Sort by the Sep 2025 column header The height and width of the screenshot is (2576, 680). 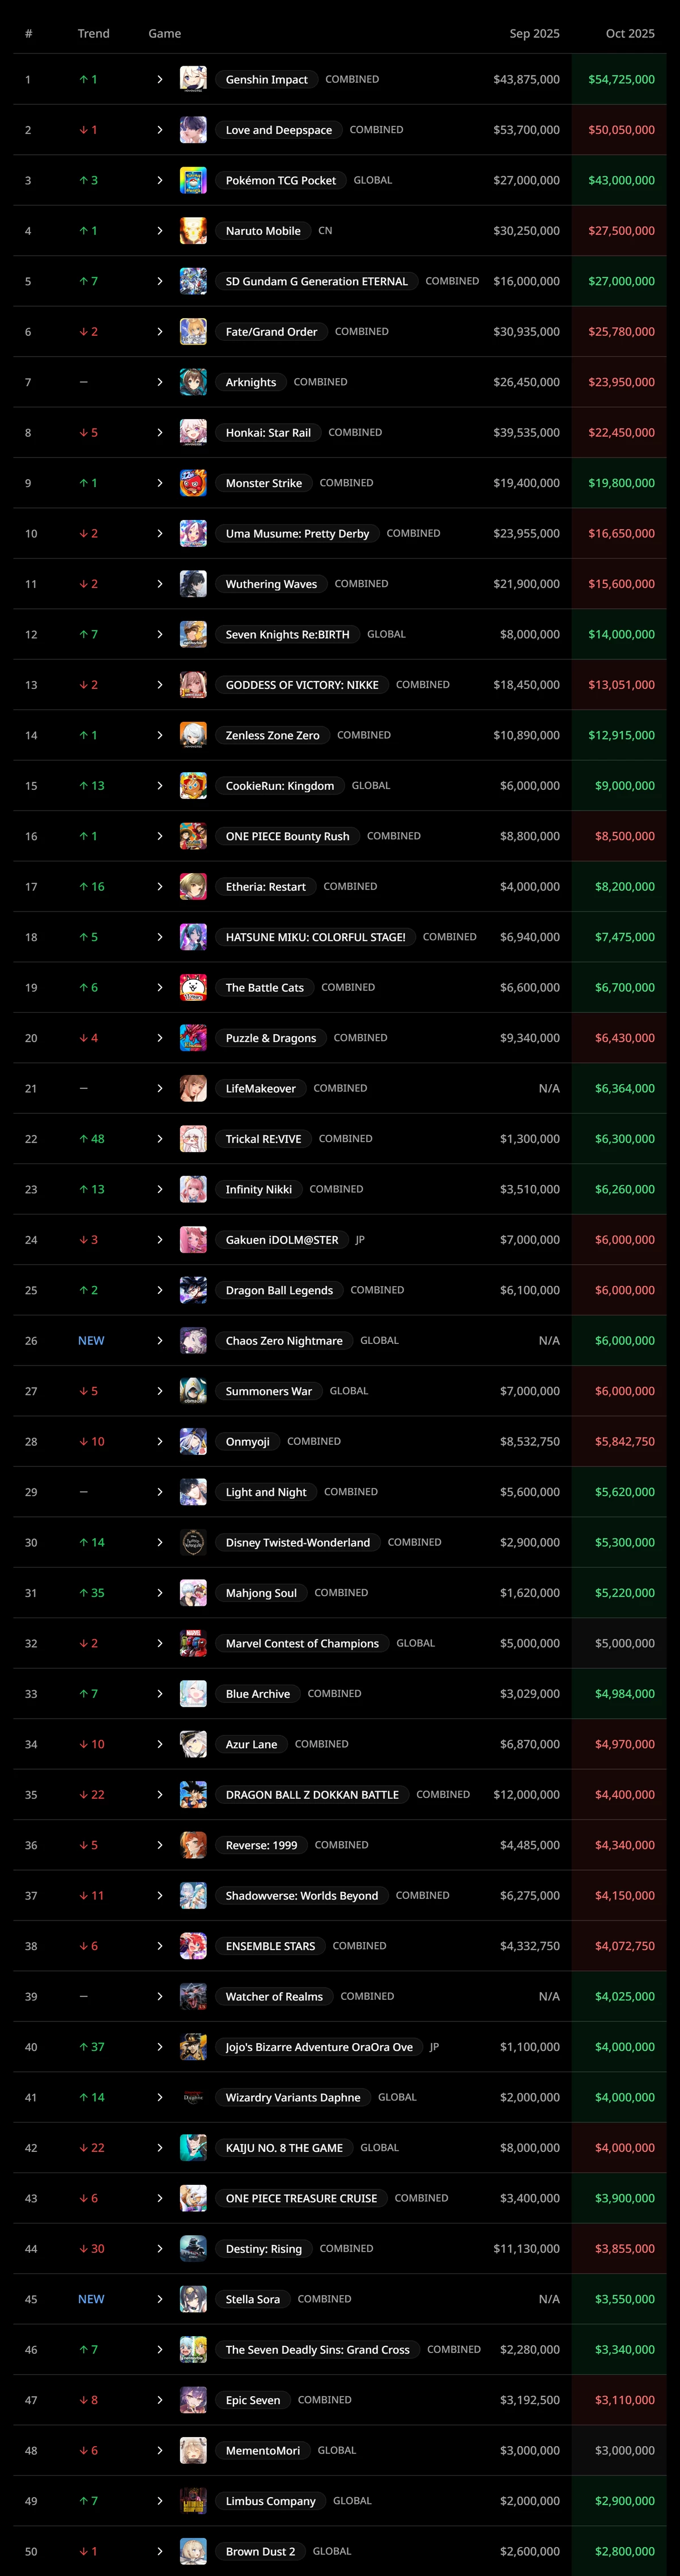click(x=534, y=34)
